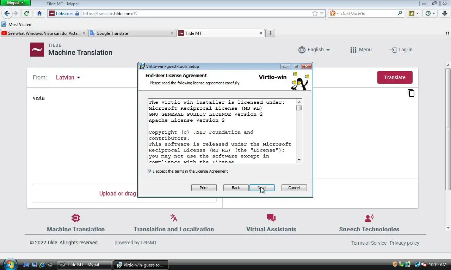Click the license text scroll-down arrow

pos(299,160)
